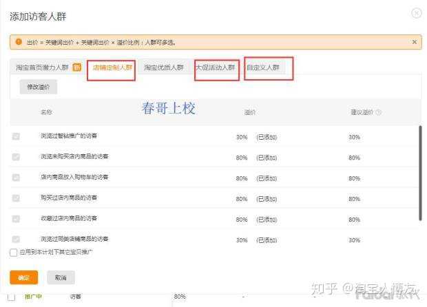Click the 80% value in background 访客 row
The height and width of the screenshot is (307, 427).
click(x=180, y=297)
